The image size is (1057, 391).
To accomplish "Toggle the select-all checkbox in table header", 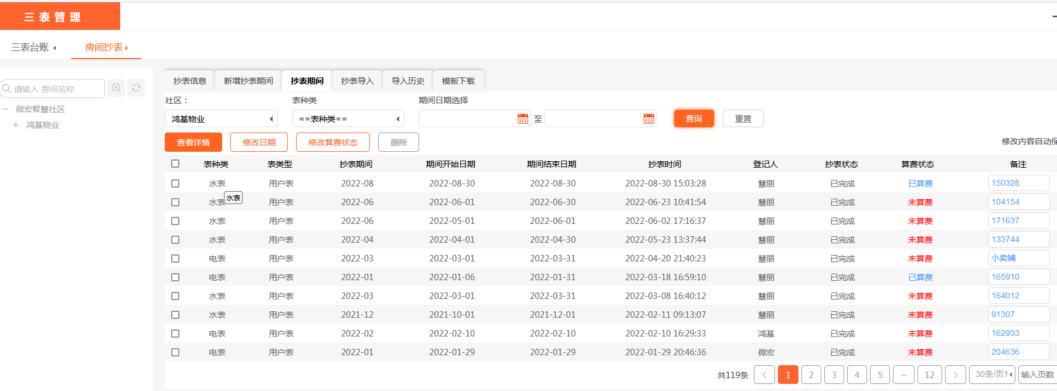I will [x=175, y=164].
